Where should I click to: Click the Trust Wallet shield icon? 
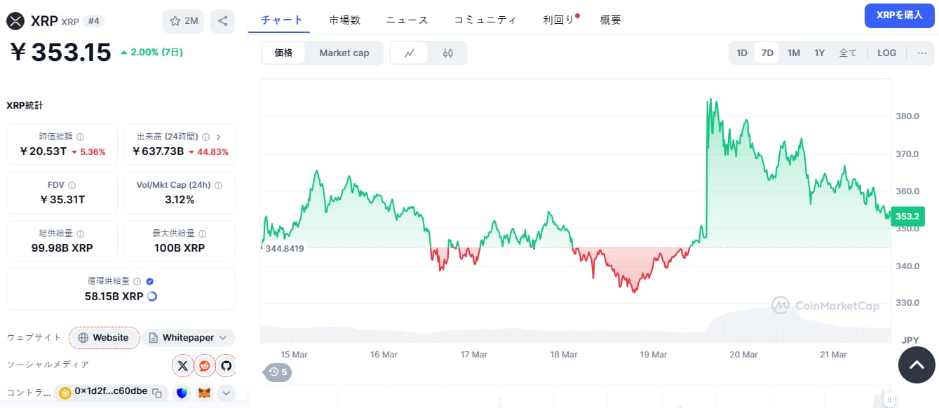point(182,393)
